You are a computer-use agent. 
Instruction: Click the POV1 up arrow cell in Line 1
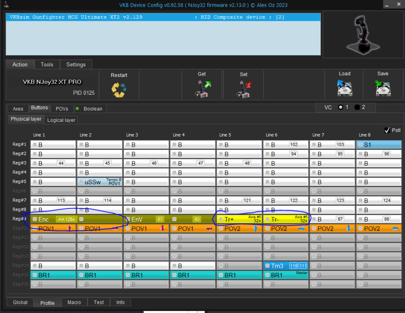point(53,228)
